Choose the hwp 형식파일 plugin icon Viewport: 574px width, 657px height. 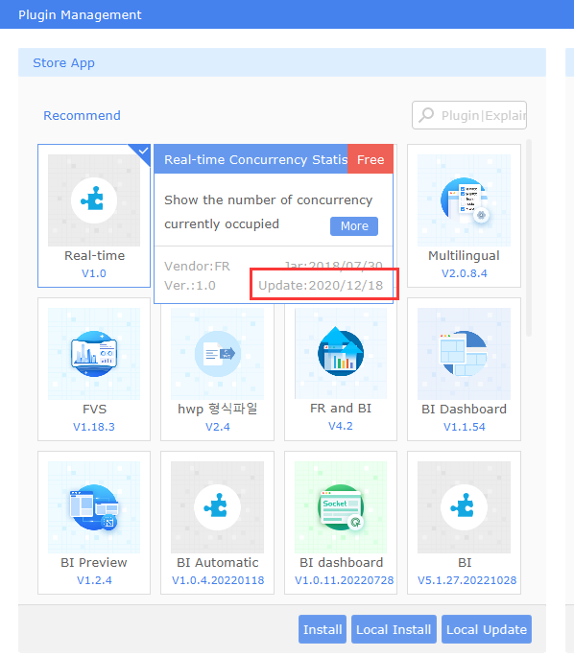217,354
